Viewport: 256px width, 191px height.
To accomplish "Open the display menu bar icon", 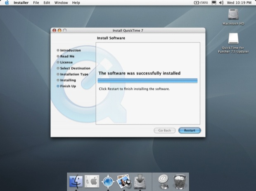I will click(x=214, y=2).
